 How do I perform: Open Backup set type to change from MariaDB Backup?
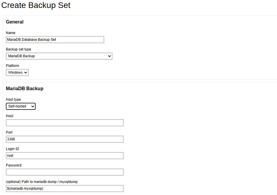(x=59, y=56)
